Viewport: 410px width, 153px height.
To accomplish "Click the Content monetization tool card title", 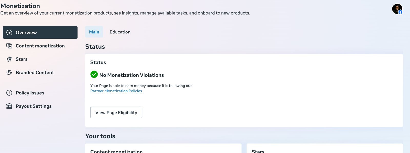I will pos(116,151).
